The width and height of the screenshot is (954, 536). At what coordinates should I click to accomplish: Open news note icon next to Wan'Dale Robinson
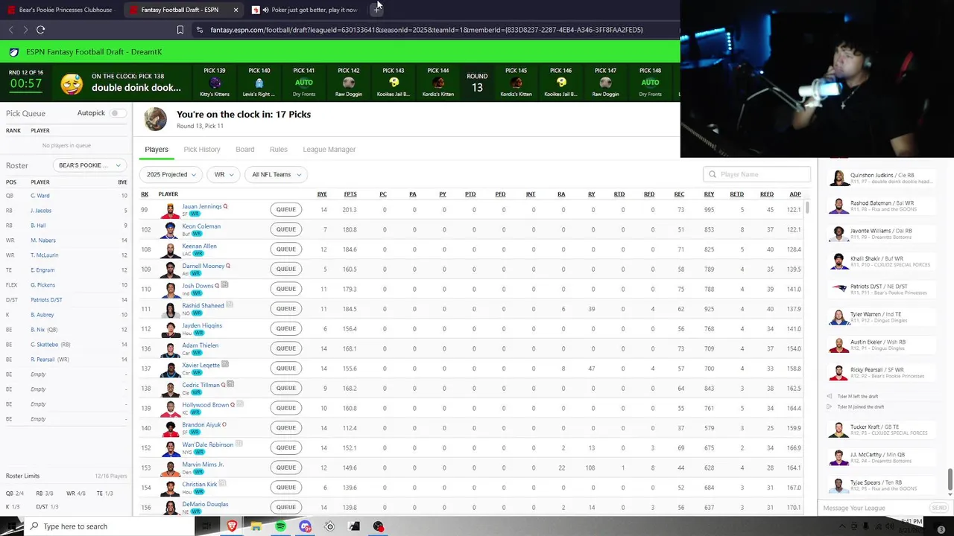pyautogui.click(x=238, y=444)
